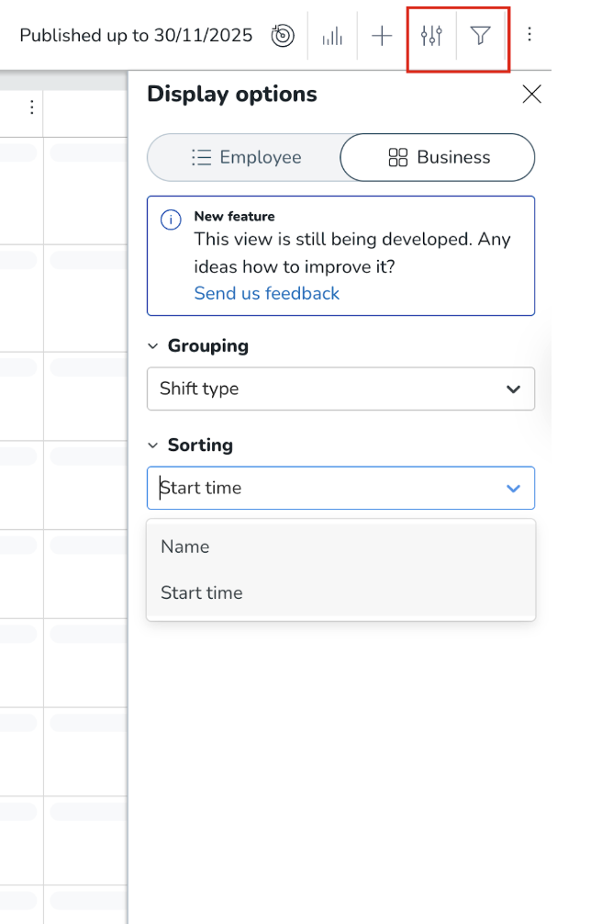Viewport: 613px width, 924px height.
Task: Collapse the Grouping section
Action: coord(152,346)
